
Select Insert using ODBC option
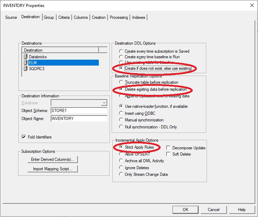[x=121, y=113]
